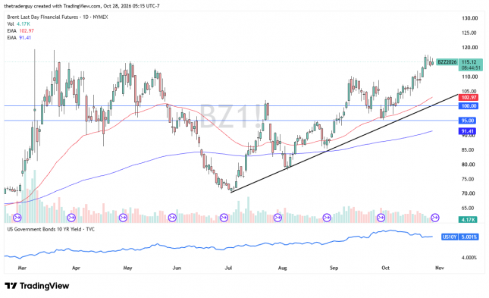Click the 65.00 price axis label

click(468, 208)
